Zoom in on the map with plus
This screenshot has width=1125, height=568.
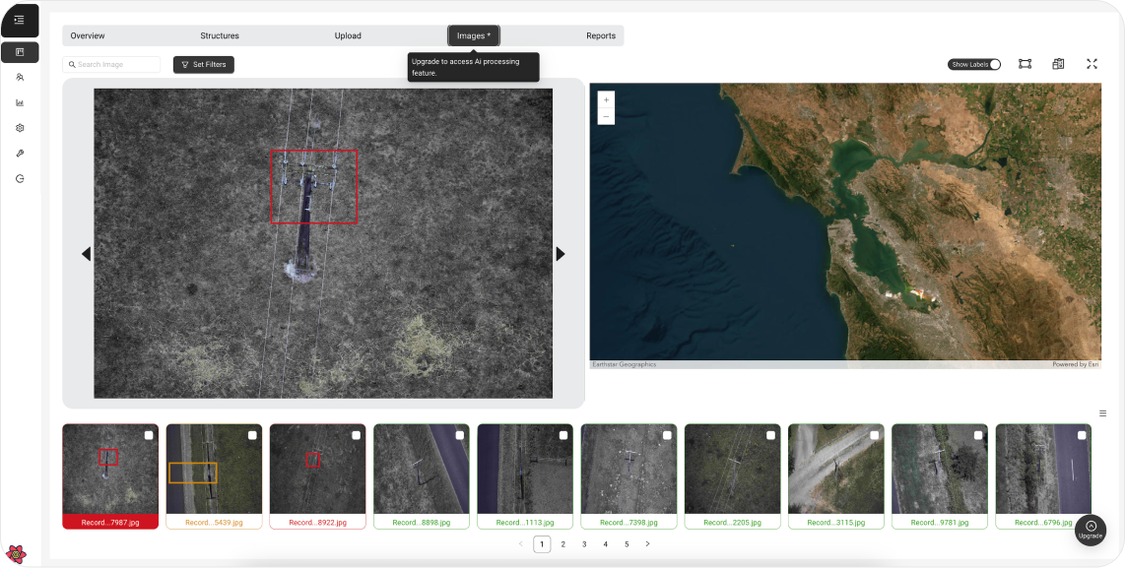tap(606, 99)
